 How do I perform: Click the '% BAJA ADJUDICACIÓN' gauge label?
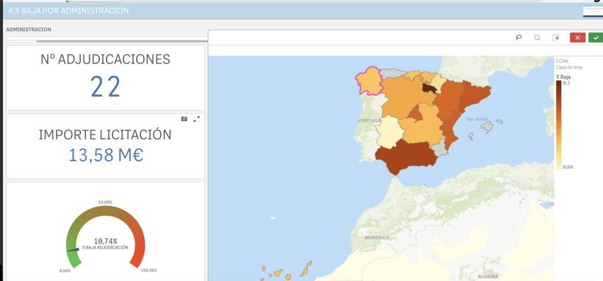point(105,247)
